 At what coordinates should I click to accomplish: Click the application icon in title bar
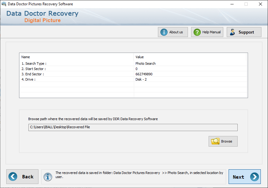click(x=4, y=4)
